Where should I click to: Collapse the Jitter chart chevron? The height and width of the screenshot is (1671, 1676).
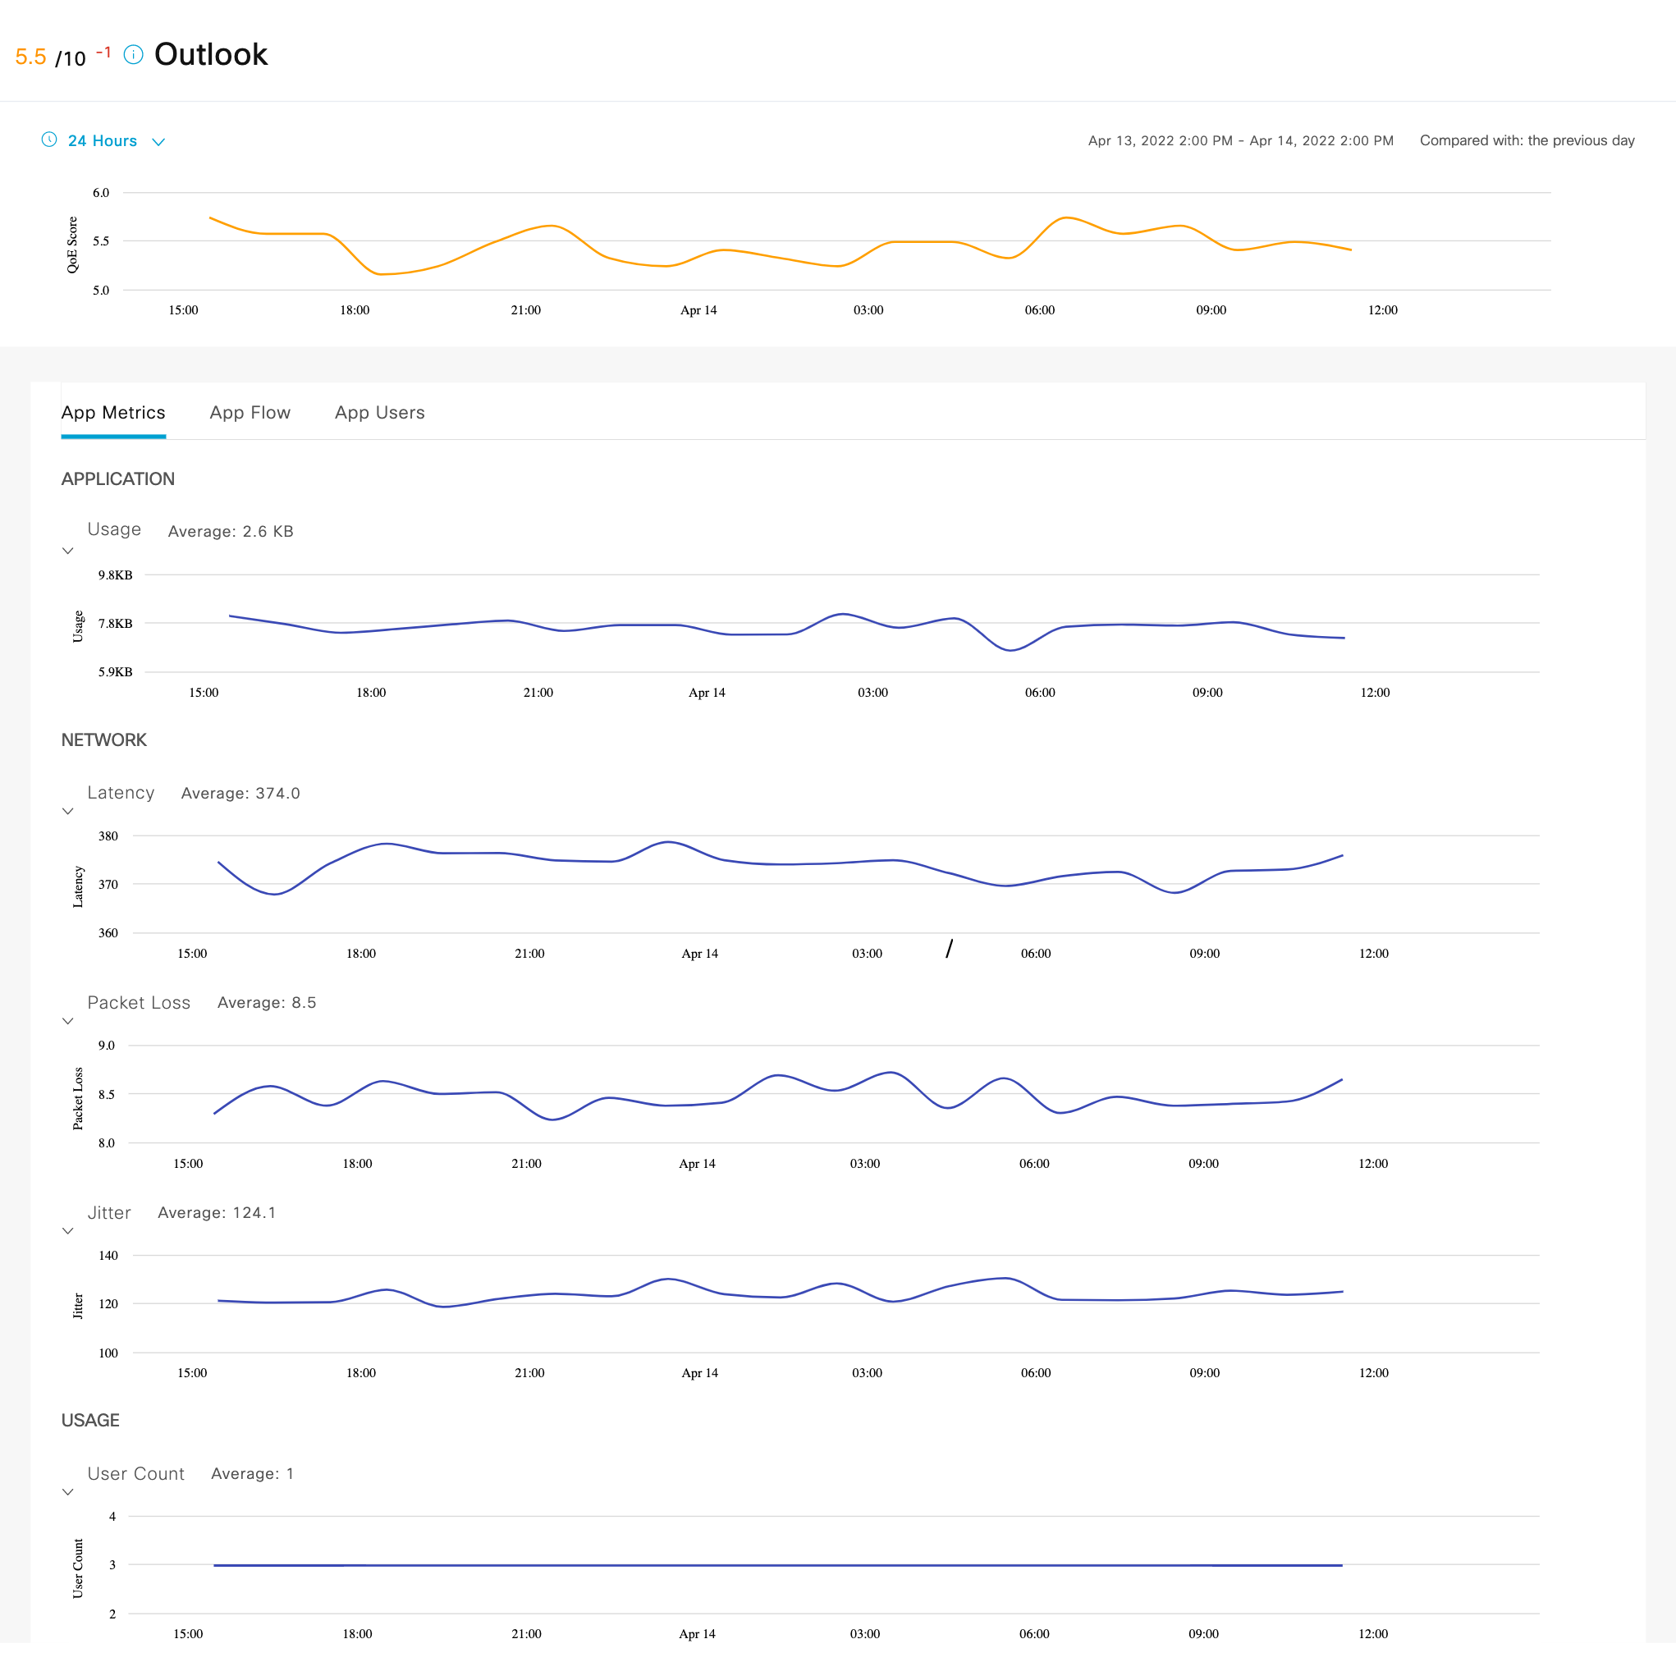[67, 1231]
